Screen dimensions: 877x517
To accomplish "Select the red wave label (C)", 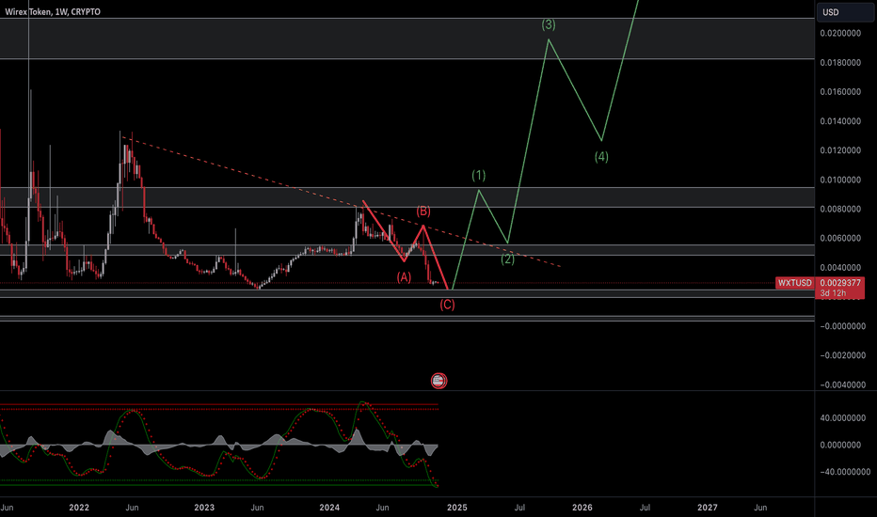I will 447,305.
